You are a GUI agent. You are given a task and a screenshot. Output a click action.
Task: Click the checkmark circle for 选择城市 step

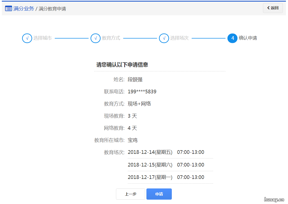[27, 38]
